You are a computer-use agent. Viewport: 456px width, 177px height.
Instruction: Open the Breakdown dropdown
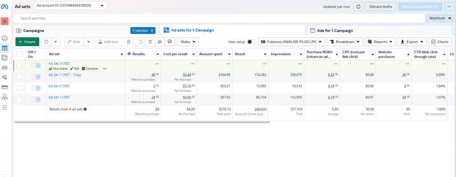tap(345, 42)
